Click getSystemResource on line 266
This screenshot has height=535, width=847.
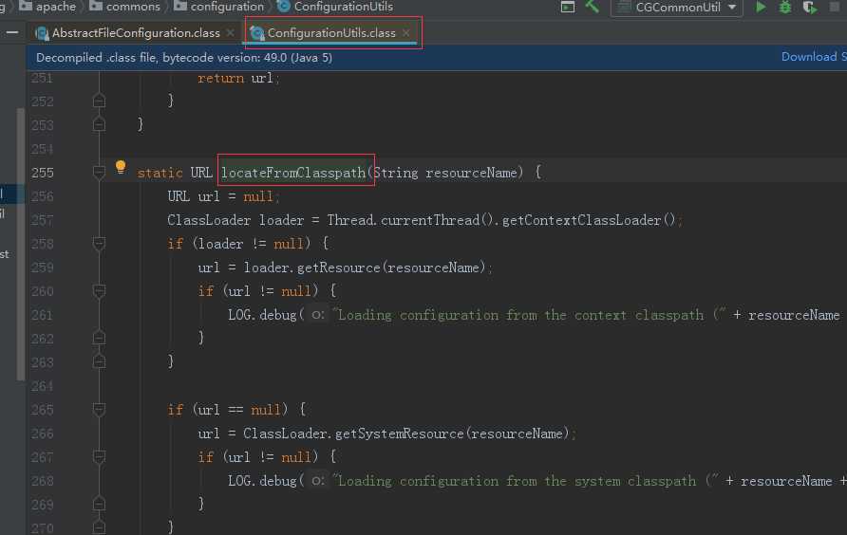pyautogui.click(x=399, y=434)
